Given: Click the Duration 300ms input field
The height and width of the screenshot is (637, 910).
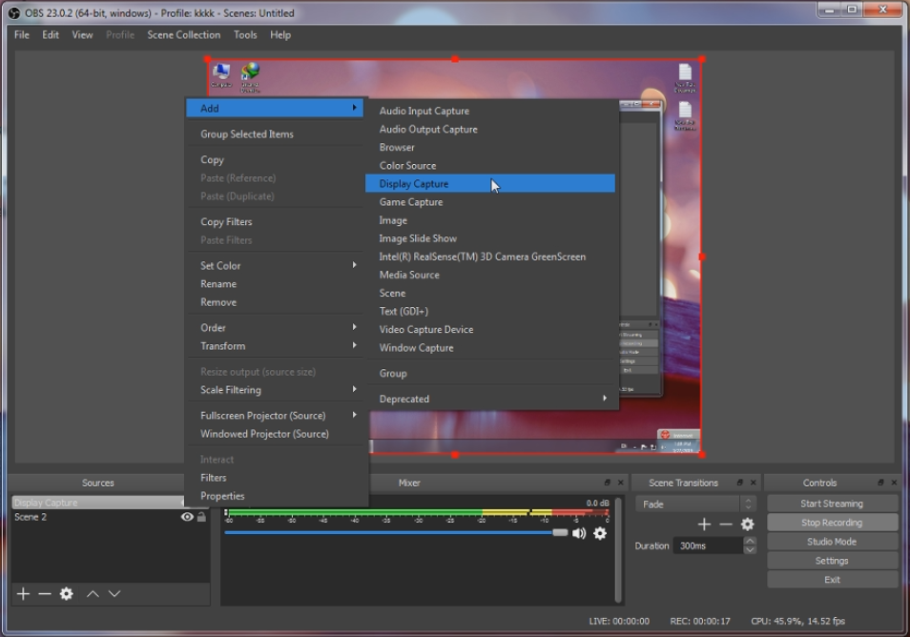Looking at the screenshot, I should 708,545.
